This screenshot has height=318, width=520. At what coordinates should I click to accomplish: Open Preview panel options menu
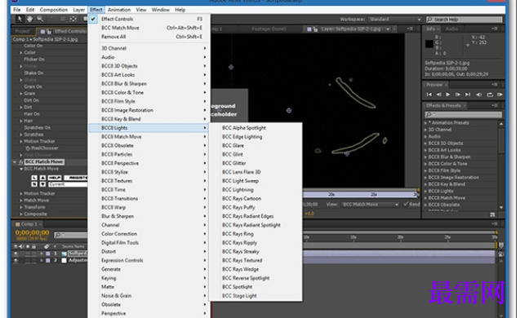tap(495, 85)
